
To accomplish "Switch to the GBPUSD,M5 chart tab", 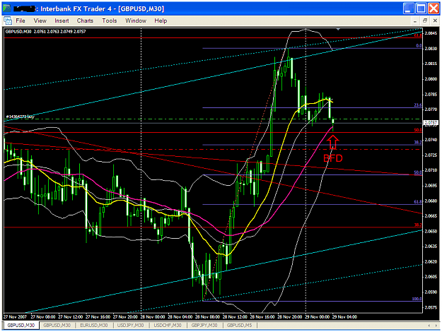I will point(239,325).
